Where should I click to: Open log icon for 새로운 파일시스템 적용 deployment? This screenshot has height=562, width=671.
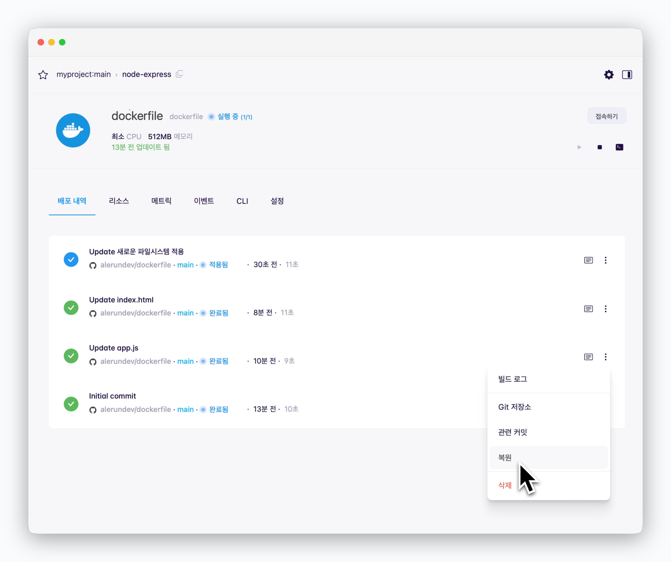(x=588, y=260)
